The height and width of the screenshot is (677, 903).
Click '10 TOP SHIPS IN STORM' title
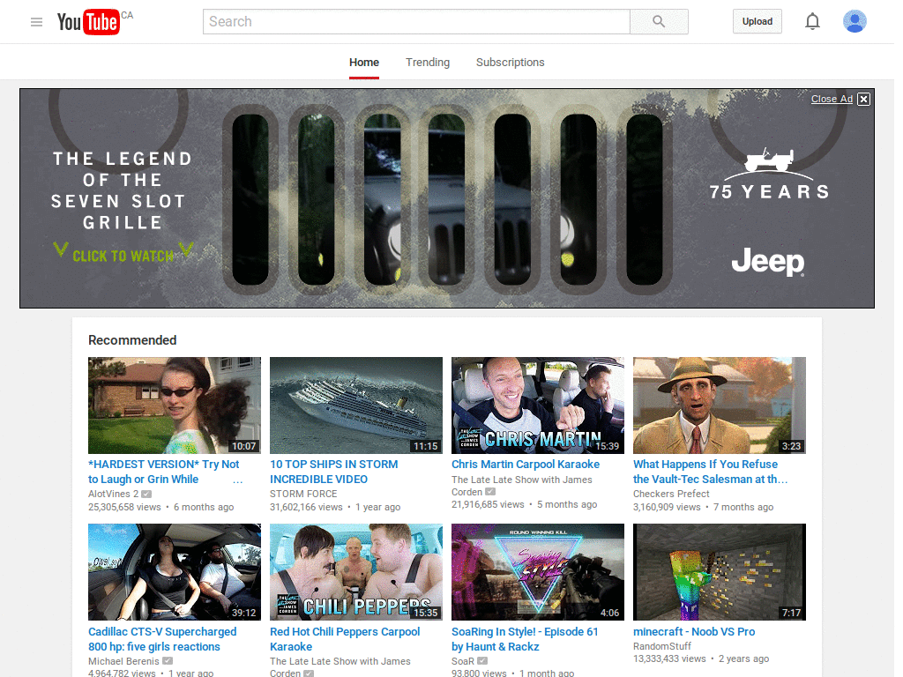tap(334, 472)
